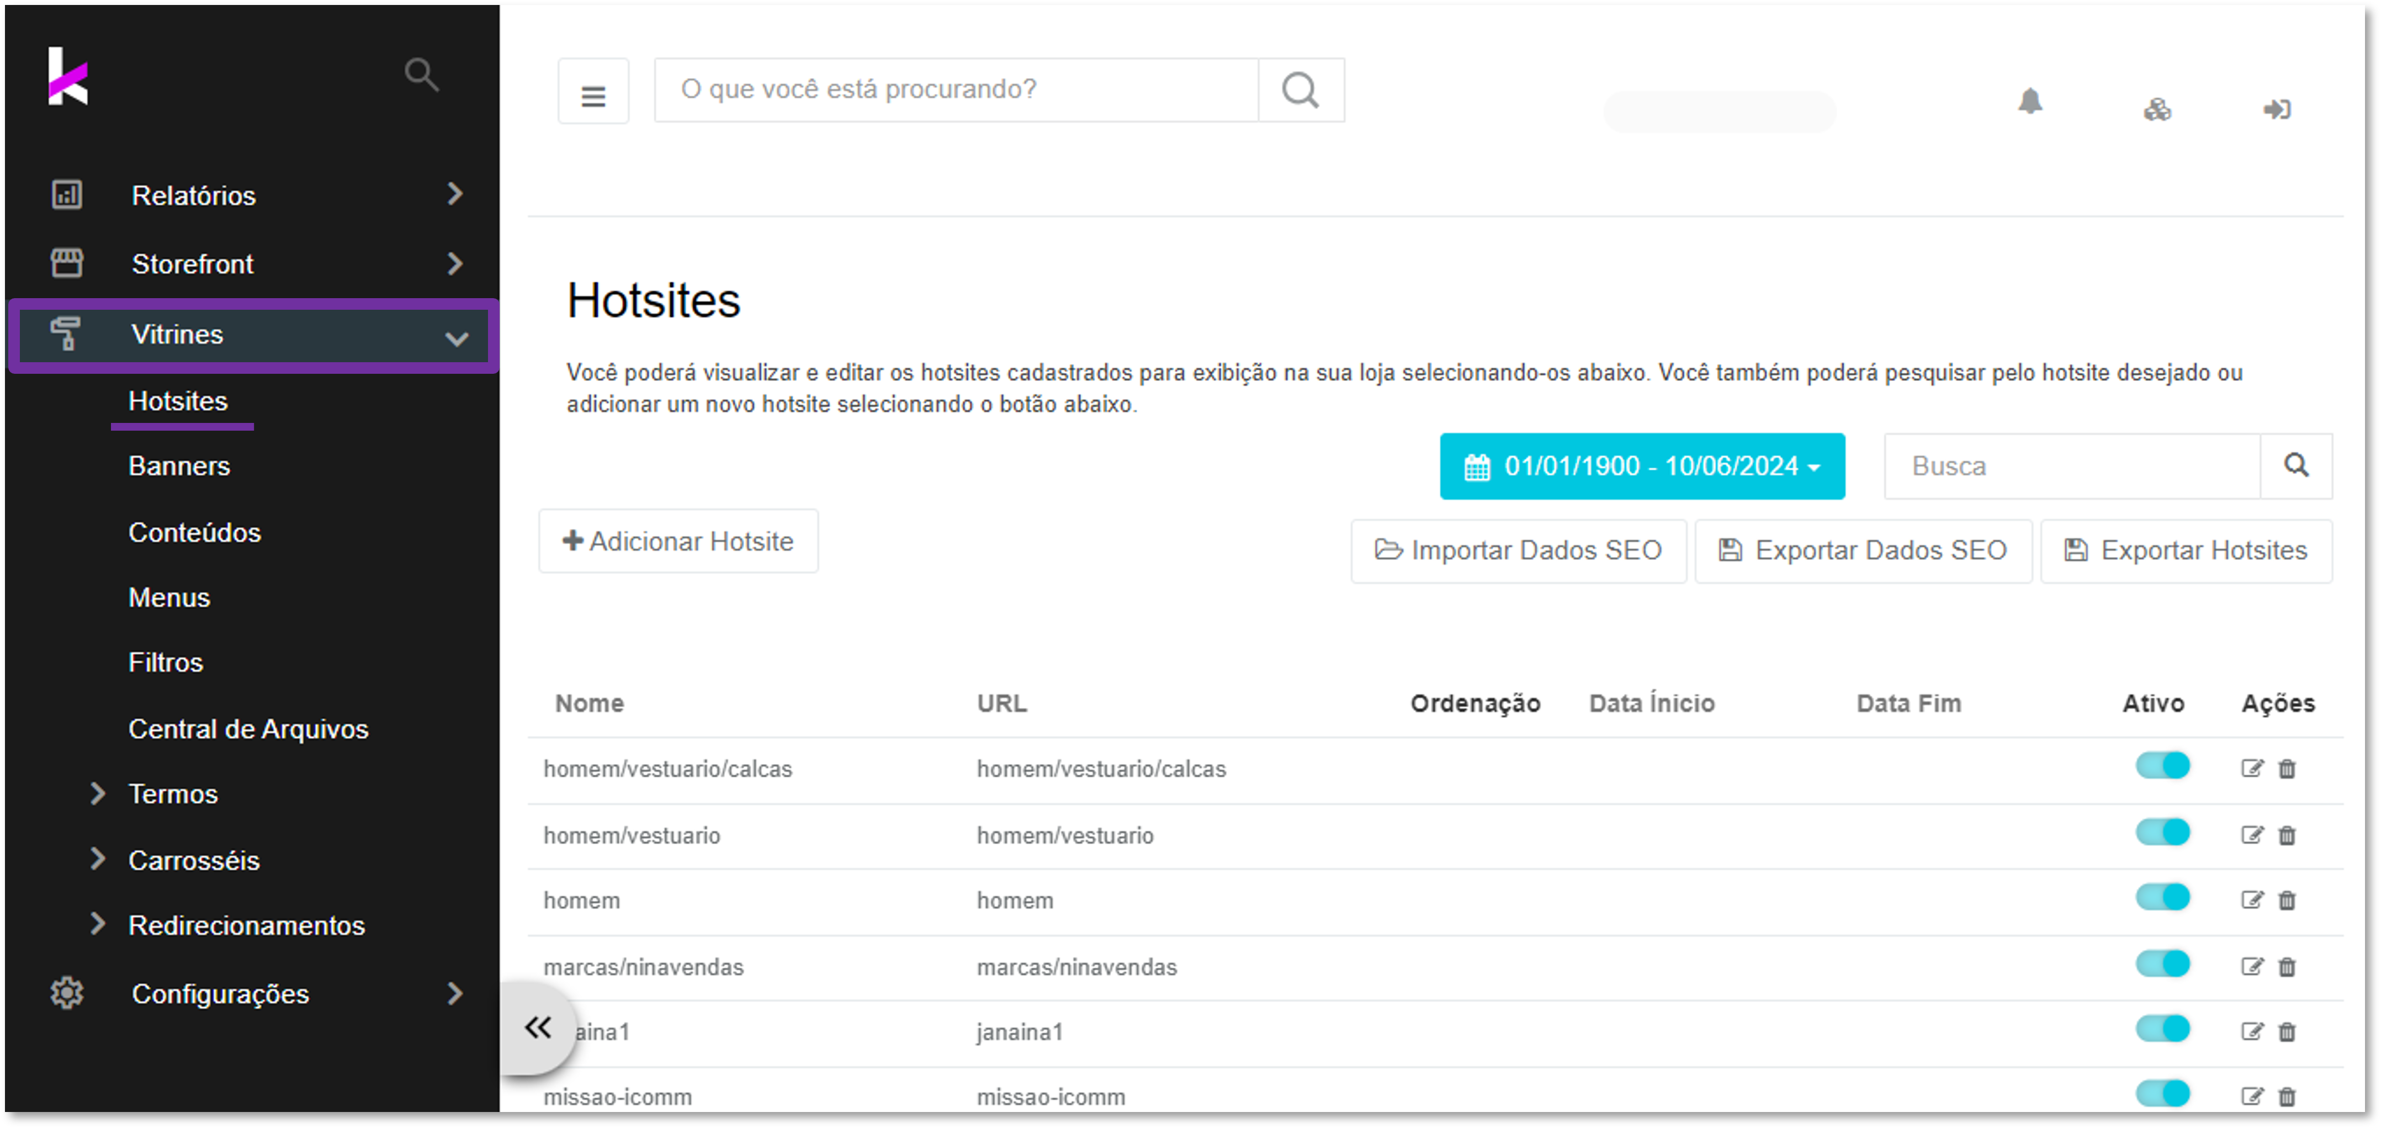The image size is (2381, 1128).
Task: Focus the 'O que você está procurando?' field
Action: pyautogui.click(x=957, y=91)
